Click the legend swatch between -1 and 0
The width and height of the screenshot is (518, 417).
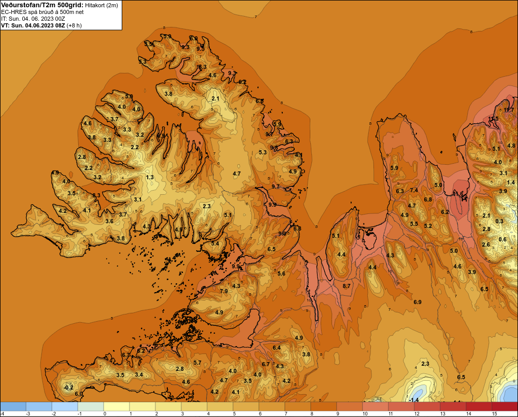click(91, 406)
